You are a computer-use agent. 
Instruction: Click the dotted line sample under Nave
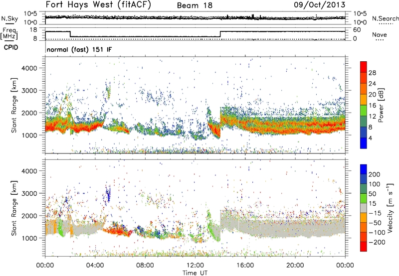380,40
